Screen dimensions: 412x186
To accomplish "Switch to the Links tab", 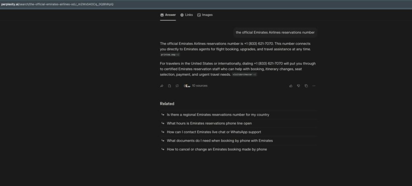I will (187, 15).
